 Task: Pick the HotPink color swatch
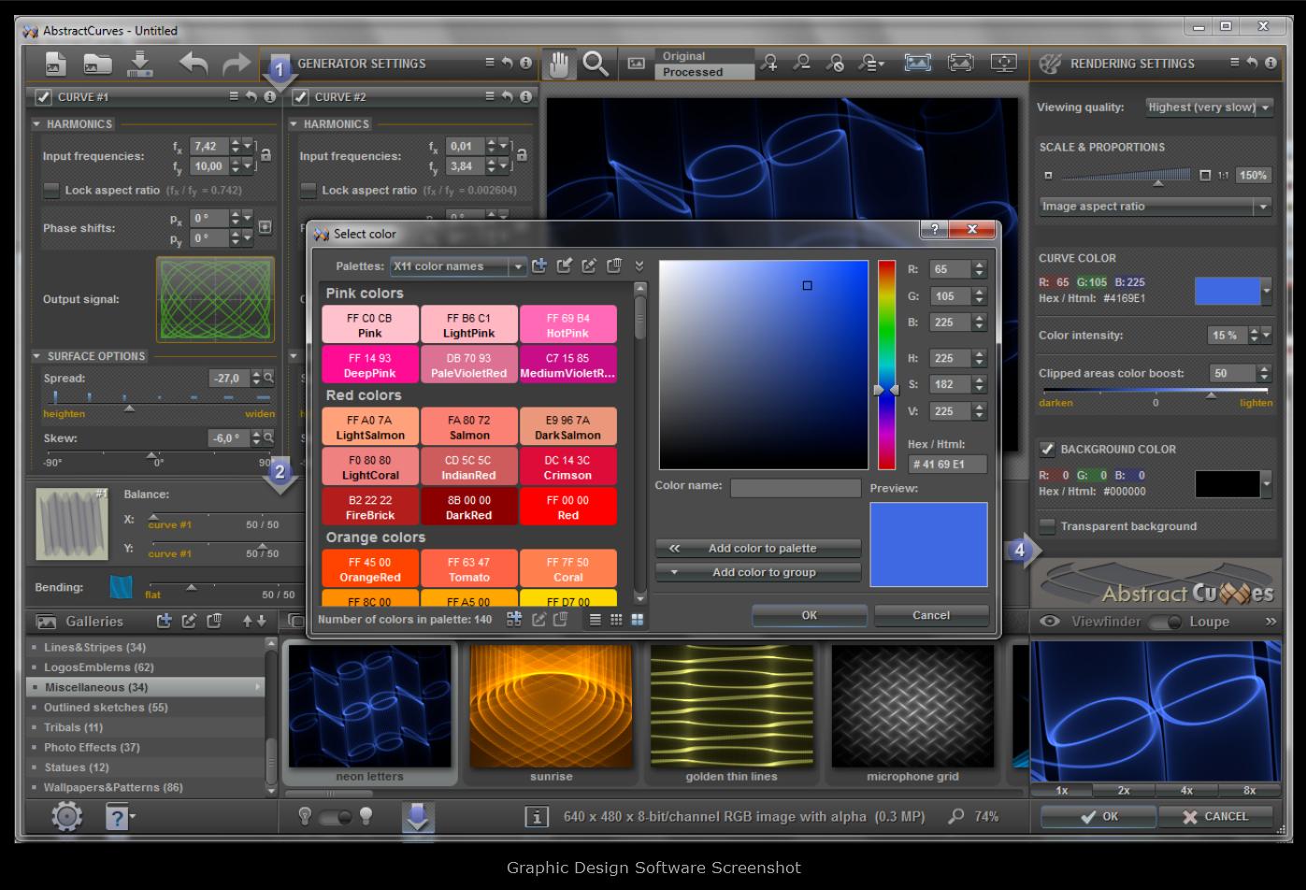pos(568,325)
